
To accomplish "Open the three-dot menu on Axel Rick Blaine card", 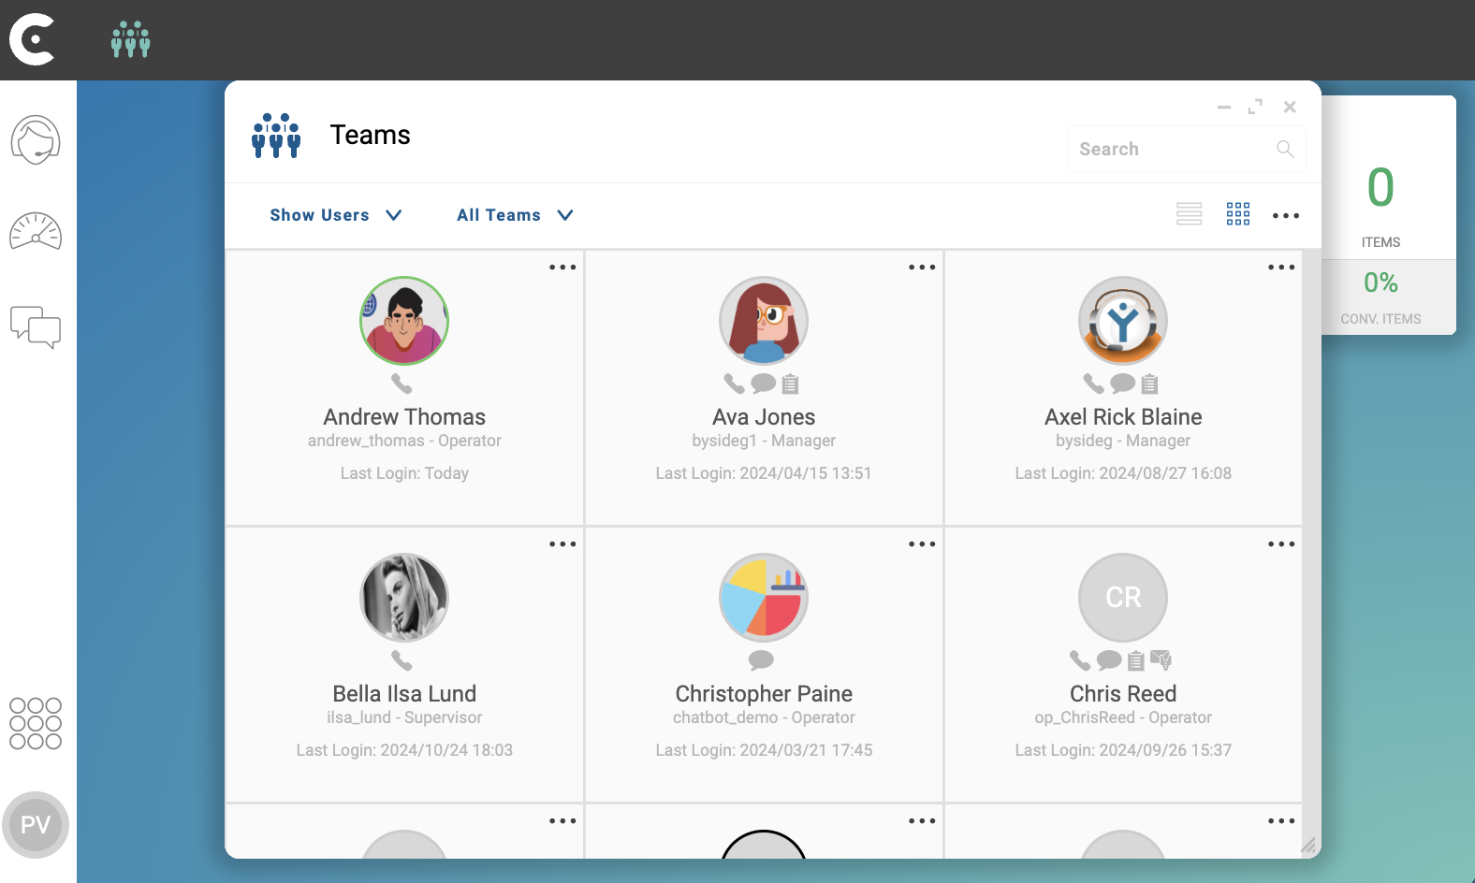I will click(x=1281, y=268).
